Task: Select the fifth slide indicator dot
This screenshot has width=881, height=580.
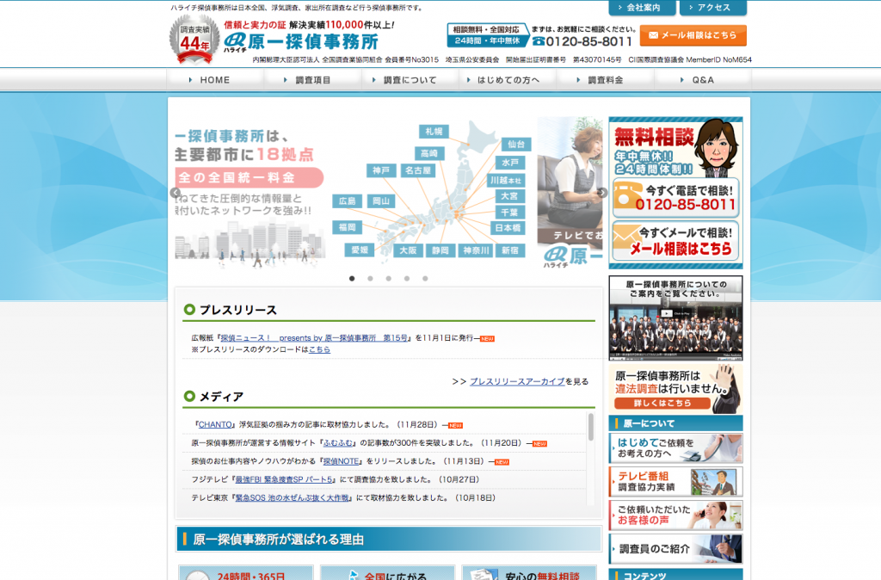Action: click(425, 278)
